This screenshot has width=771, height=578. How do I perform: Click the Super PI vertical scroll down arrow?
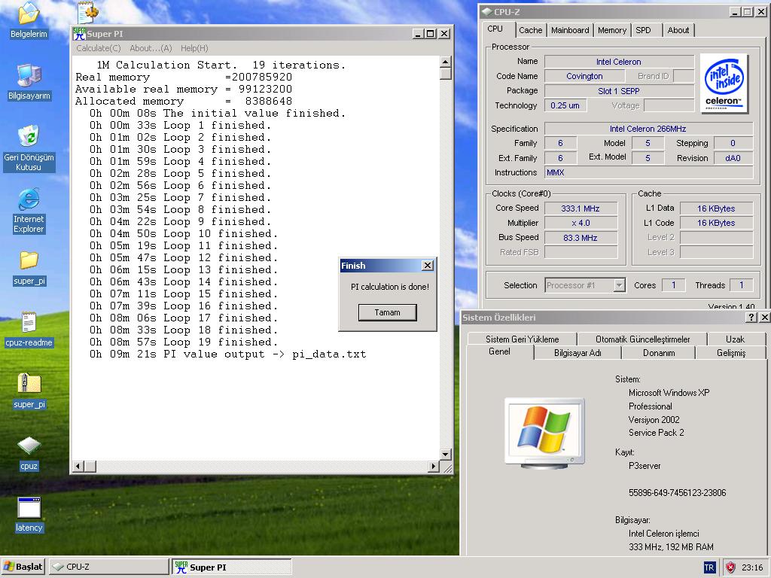click(x=445, y=454)
